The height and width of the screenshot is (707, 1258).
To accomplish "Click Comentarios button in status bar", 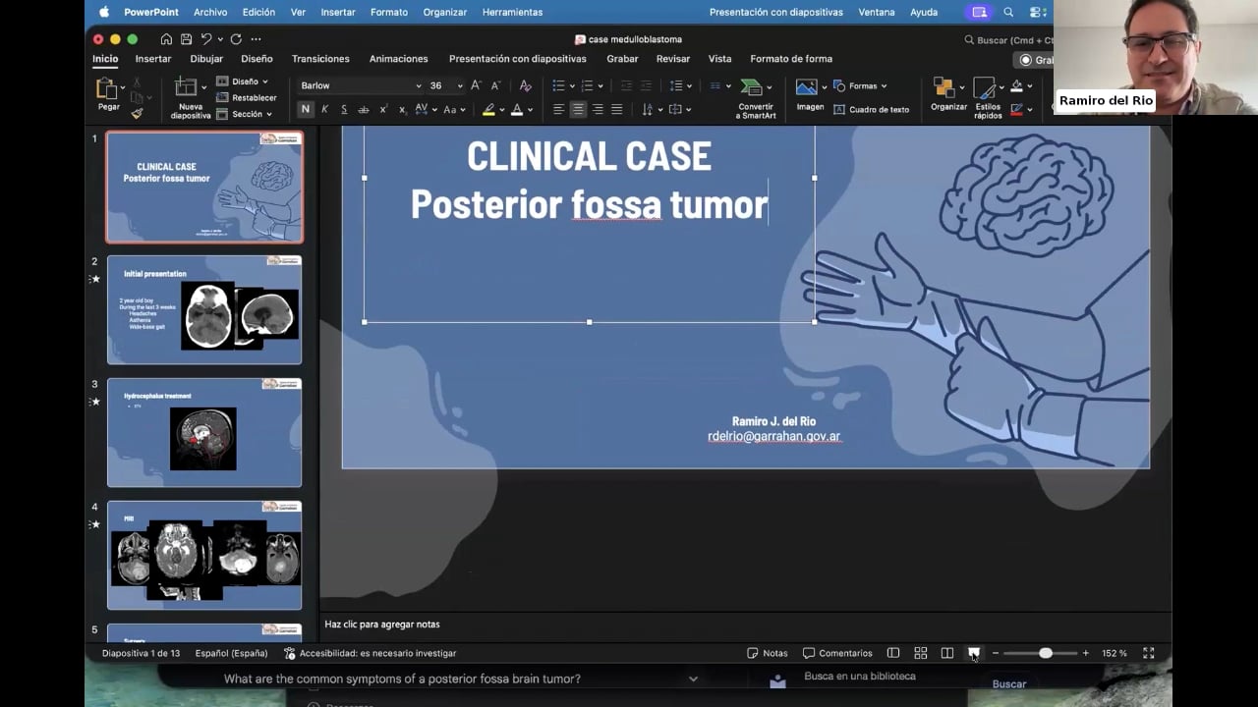I will pyautogui.click(x=837, y=653).
